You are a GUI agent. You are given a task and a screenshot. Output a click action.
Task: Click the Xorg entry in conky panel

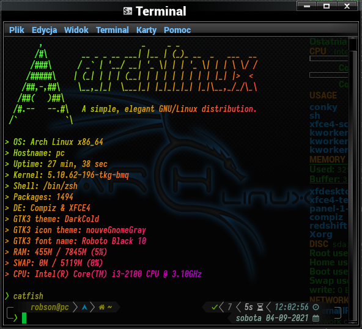click(321, 234)
